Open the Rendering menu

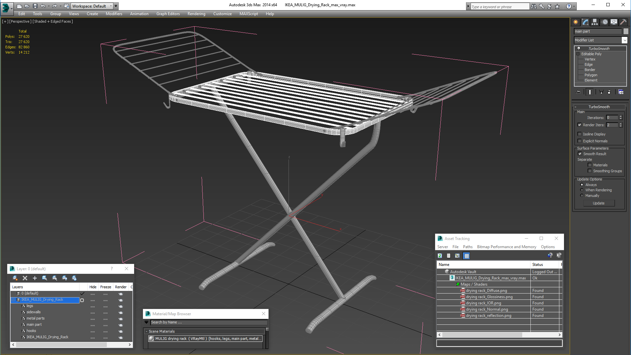click(196, 14)
